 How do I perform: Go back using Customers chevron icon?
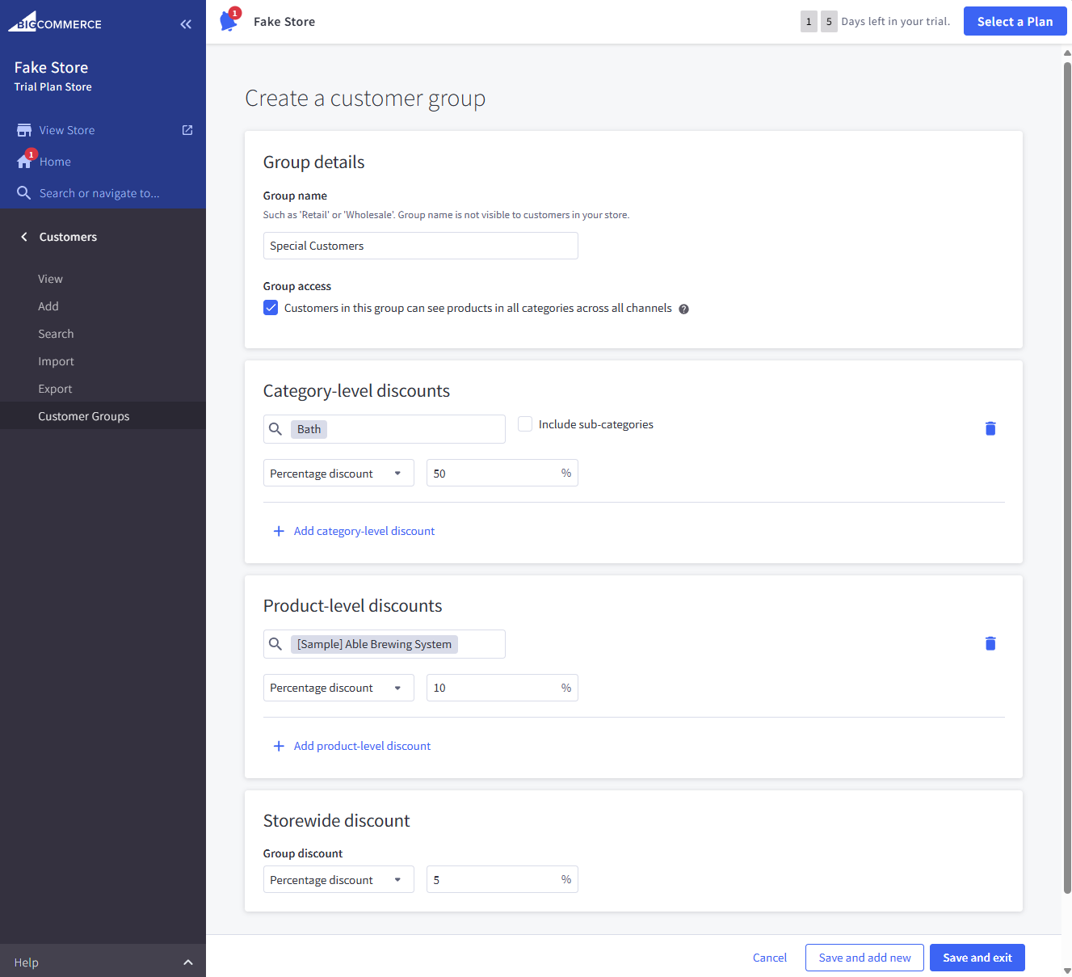24,237
